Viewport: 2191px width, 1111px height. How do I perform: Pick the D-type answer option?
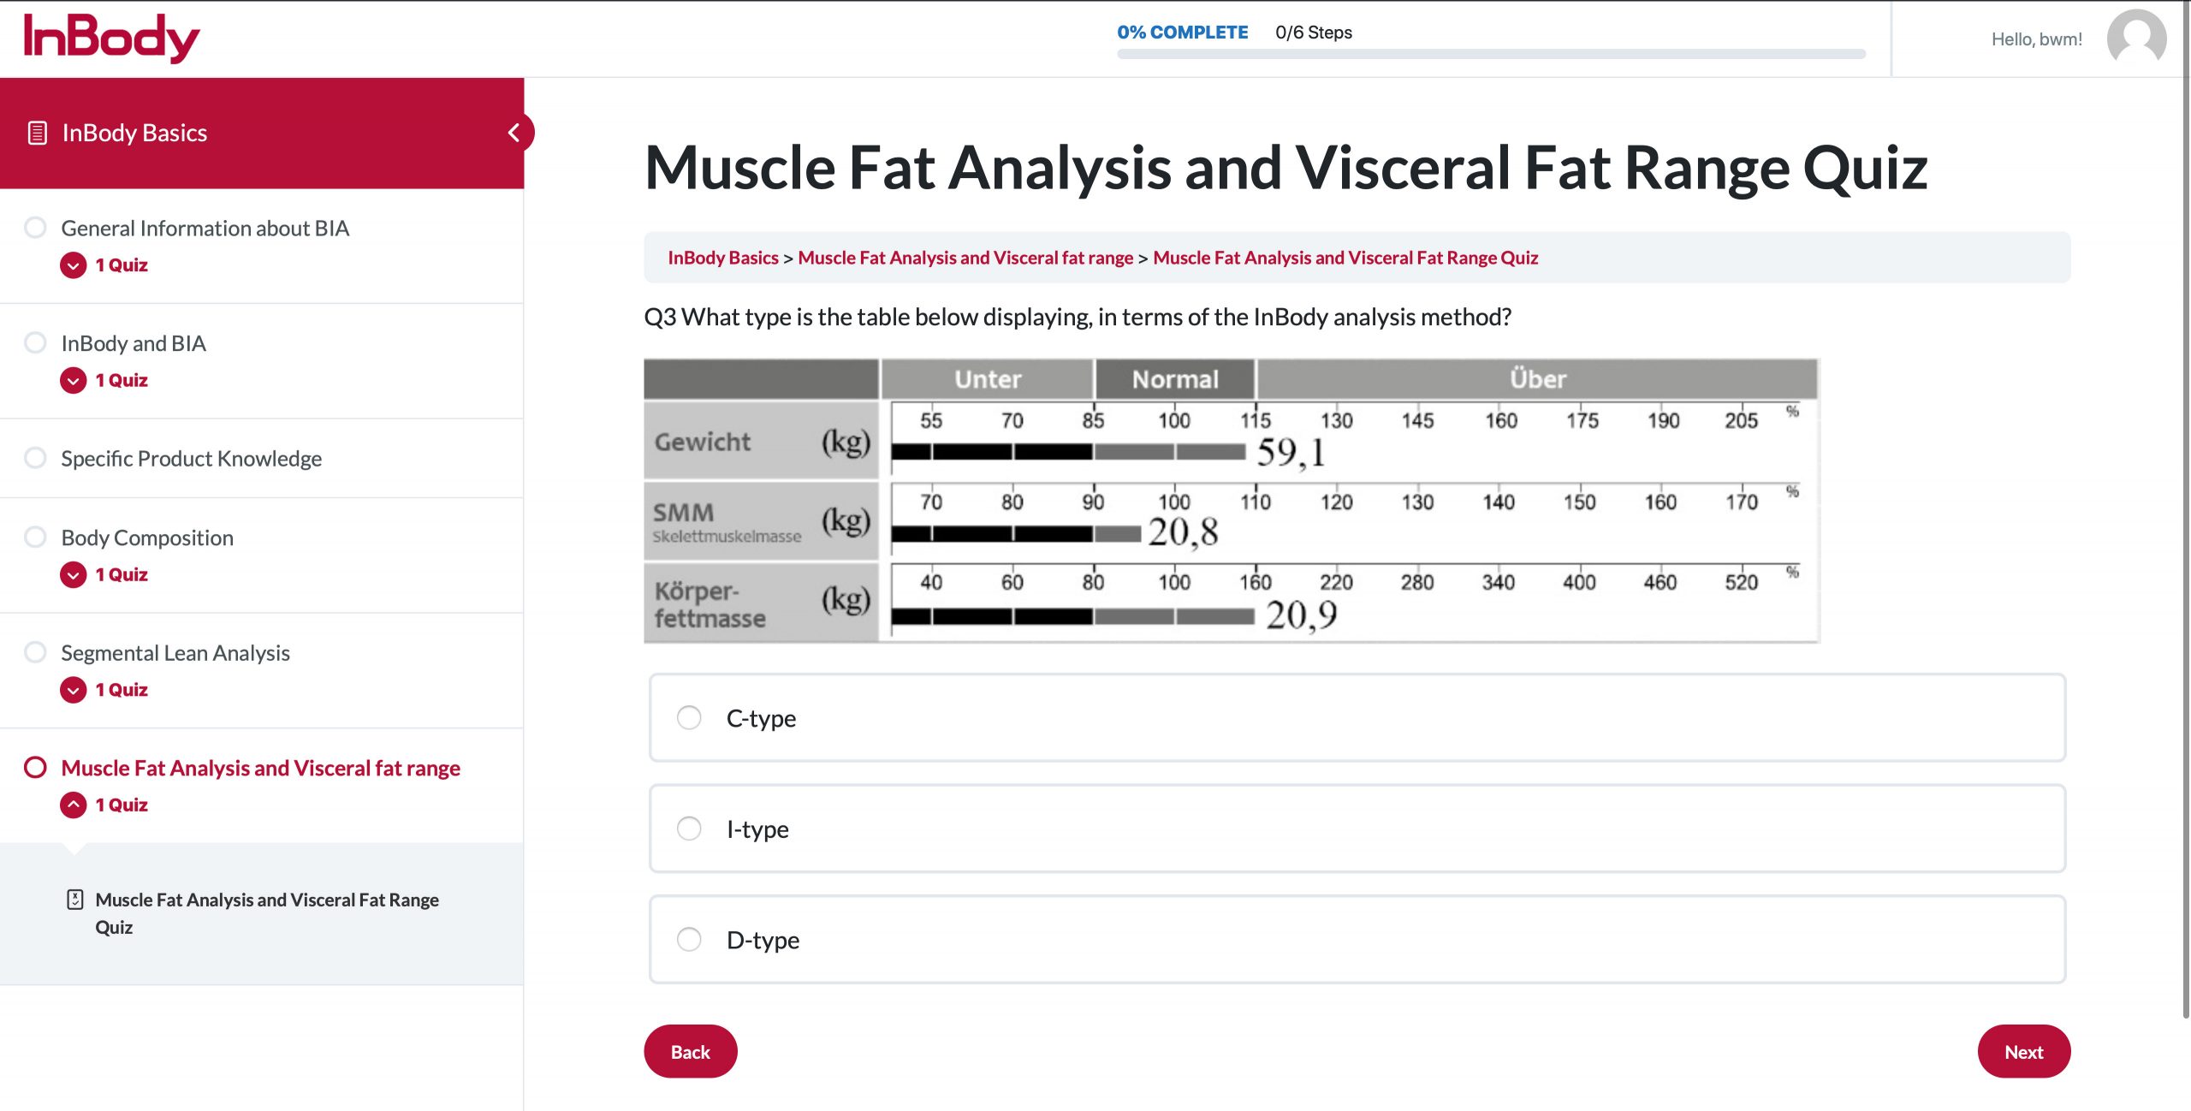click(x=689, y=940)
